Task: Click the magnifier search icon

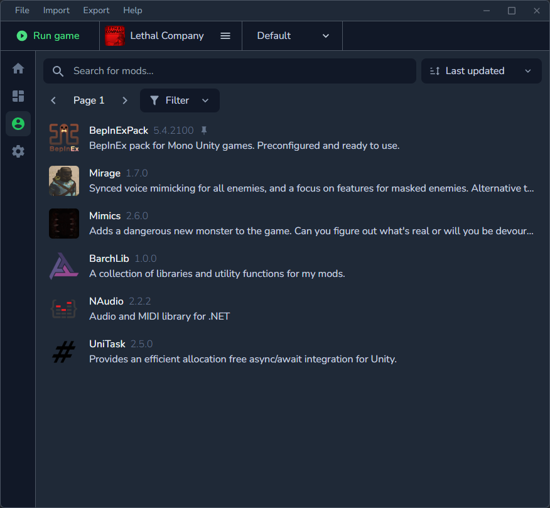Action: [x=58, y=71]
